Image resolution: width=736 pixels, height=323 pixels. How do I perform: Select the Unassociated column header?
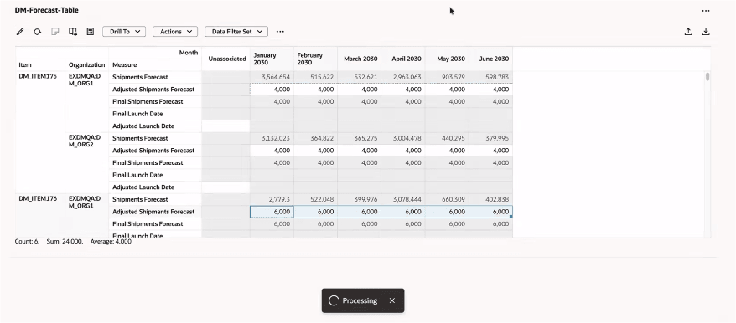225,59
